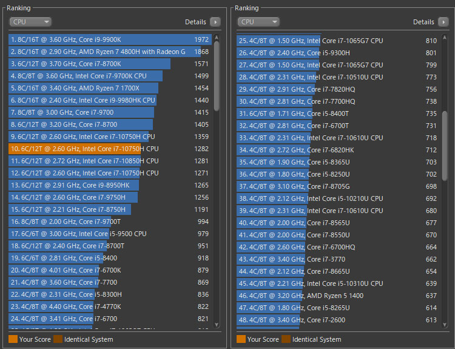Select the Core i5-10210U CPU row
Image resolution: width=455 pixels, height=349 pixels.
(339, 199)
